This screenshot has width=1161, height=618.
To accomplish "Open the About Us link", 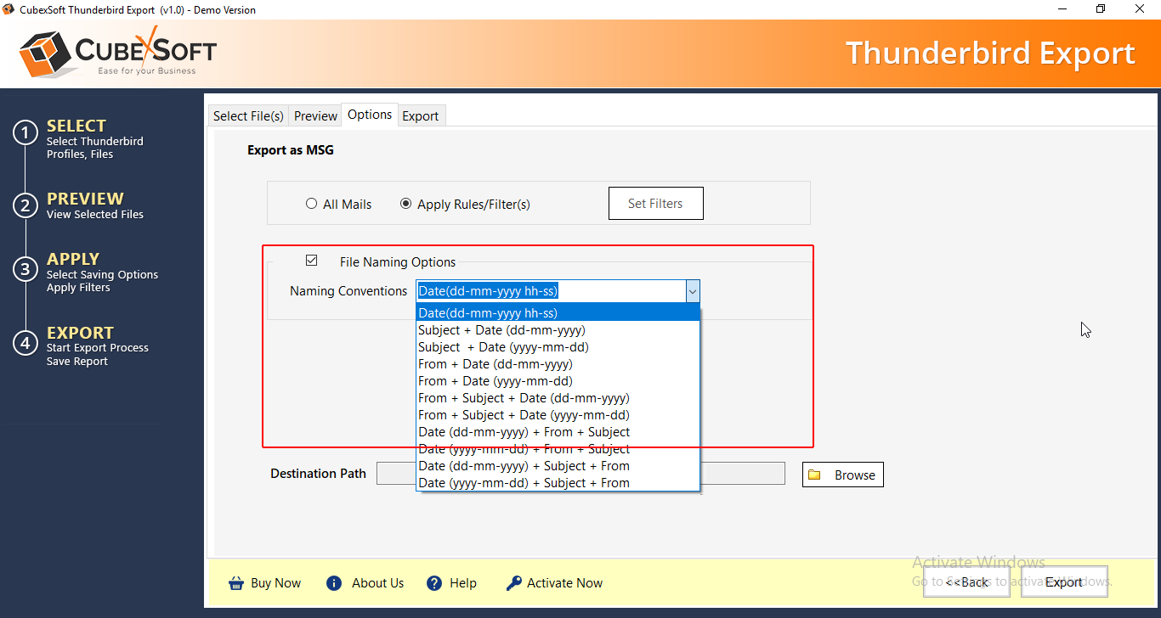I will tap(378, 583).
